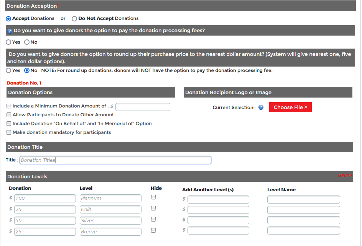The height and width of the screenshot is (246, 362).
Task: Click the first Level Name input field
Action: click(303, 200)
